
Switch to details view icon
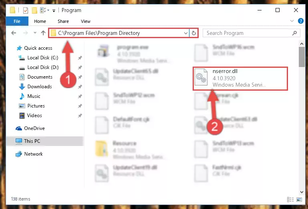[290, 199]
